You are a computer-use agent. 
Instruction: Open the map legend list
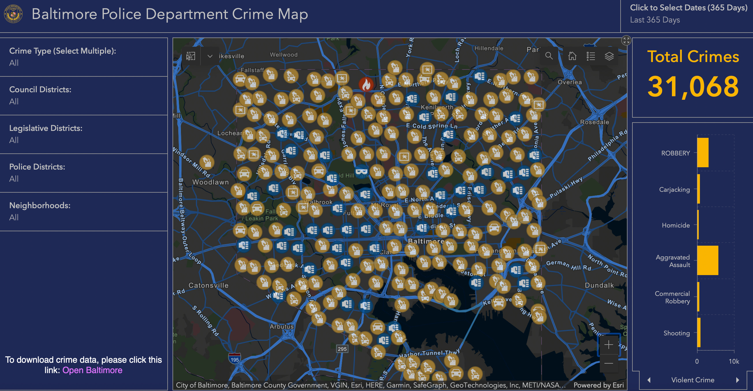click(591, 56)
